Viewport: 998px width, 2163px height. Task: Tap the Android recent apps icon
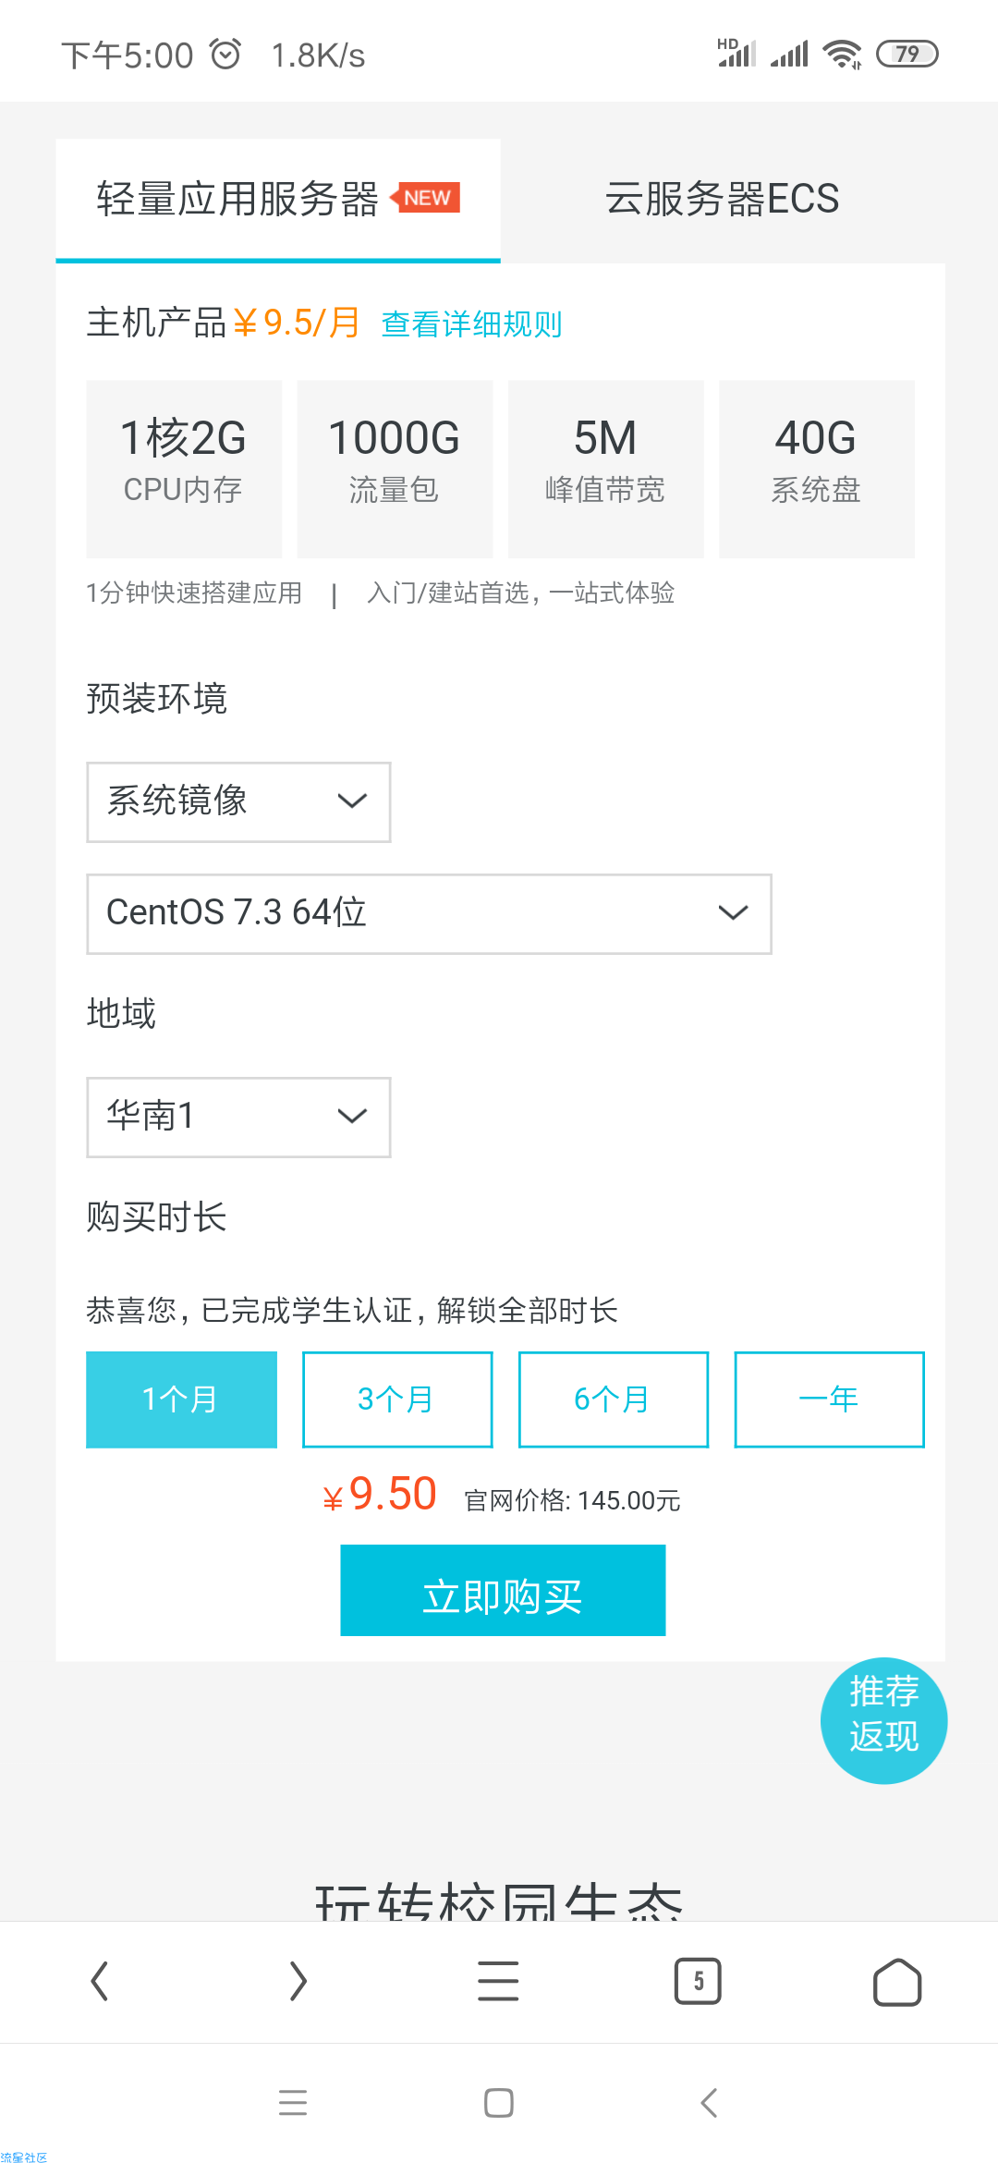point(293,2103)
